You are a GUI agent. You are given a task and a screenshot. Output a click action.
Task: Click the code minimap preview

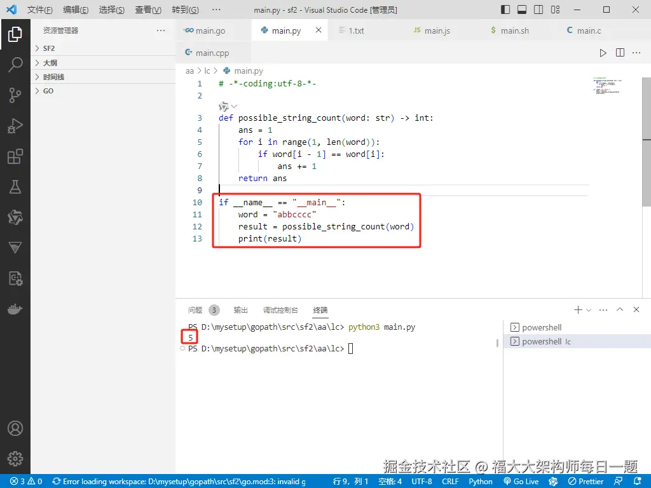(x=606, y=86)
